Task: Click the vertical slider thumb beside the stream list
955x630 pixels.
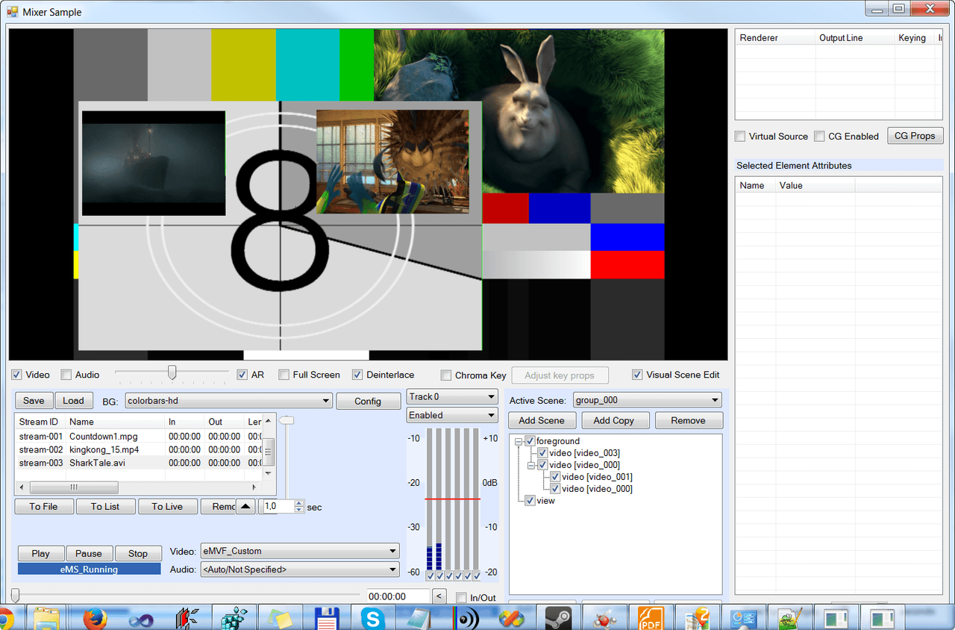Action: tap(286, 421)
